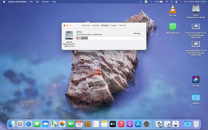The width and height of the screenshot is (208, 130).
Task: Click the 256 GB drive icon
Action: click(69, 35)
